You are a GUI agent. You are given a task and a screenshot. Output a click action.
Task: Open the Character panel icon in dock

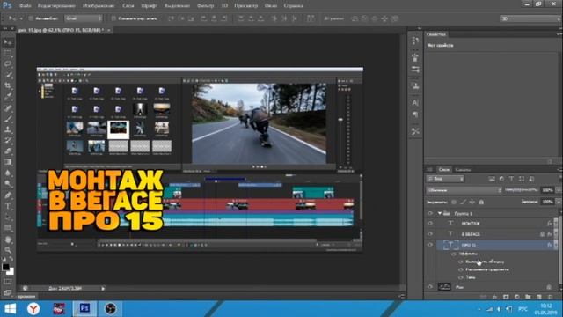415,103
